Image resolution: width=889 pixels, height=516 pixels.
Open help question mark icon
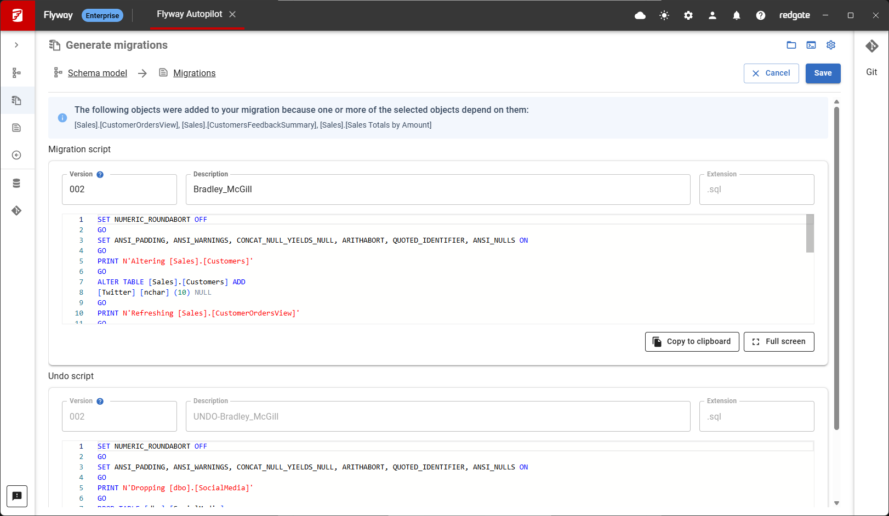[x=761, y=15]
